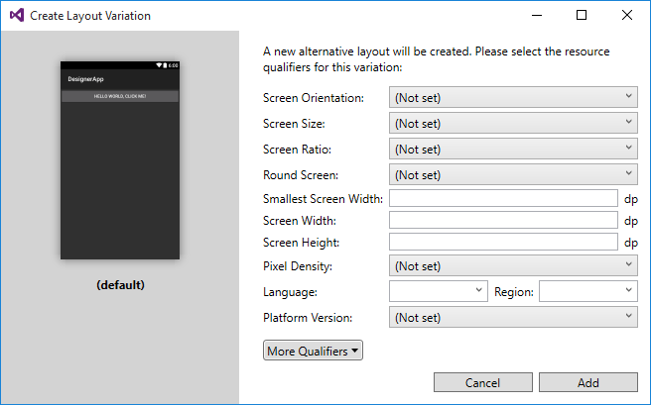Close the Create Layout Variation dialog
The width and height of the screenshot is (651, 405).
[x=627, y=16]
